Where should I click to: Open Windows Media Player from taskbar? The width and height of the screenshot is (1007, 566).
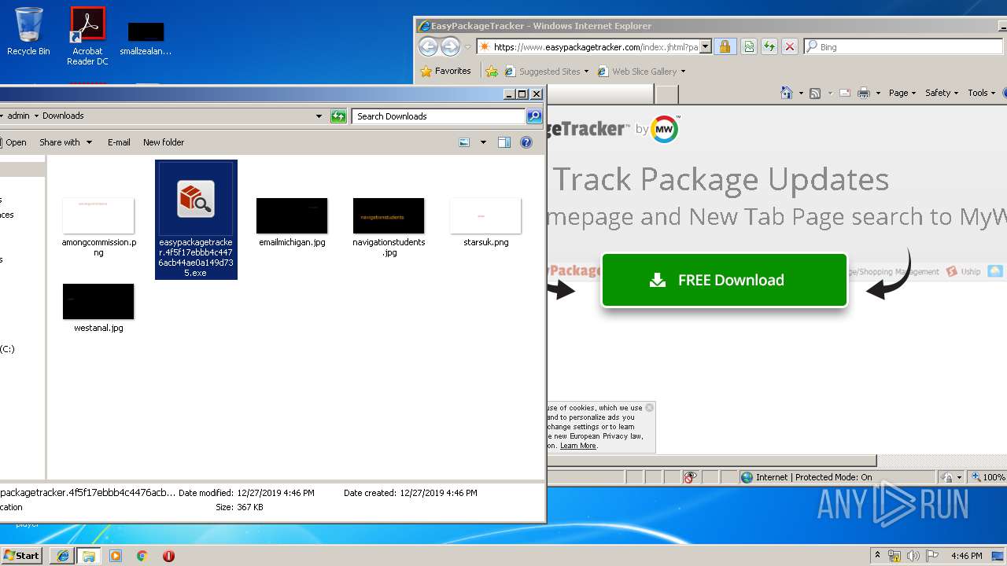click(x=116, y=556)
